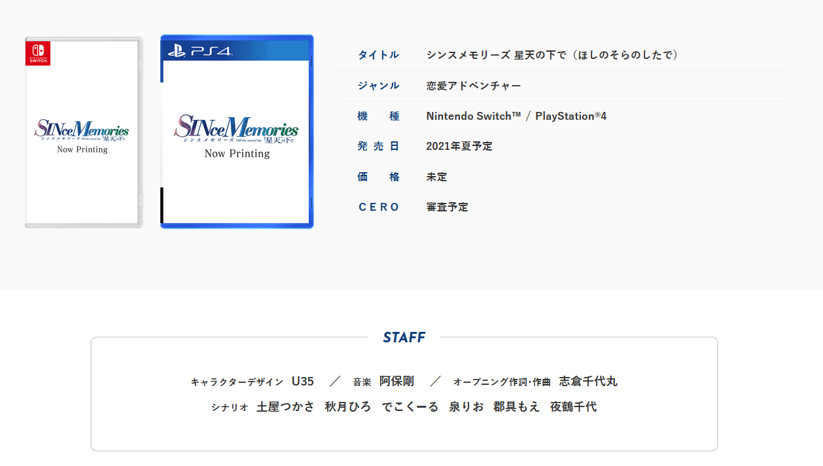Select the scenario writer "でこくーる"
823x466 pixels.
click(x=410, y=407)
